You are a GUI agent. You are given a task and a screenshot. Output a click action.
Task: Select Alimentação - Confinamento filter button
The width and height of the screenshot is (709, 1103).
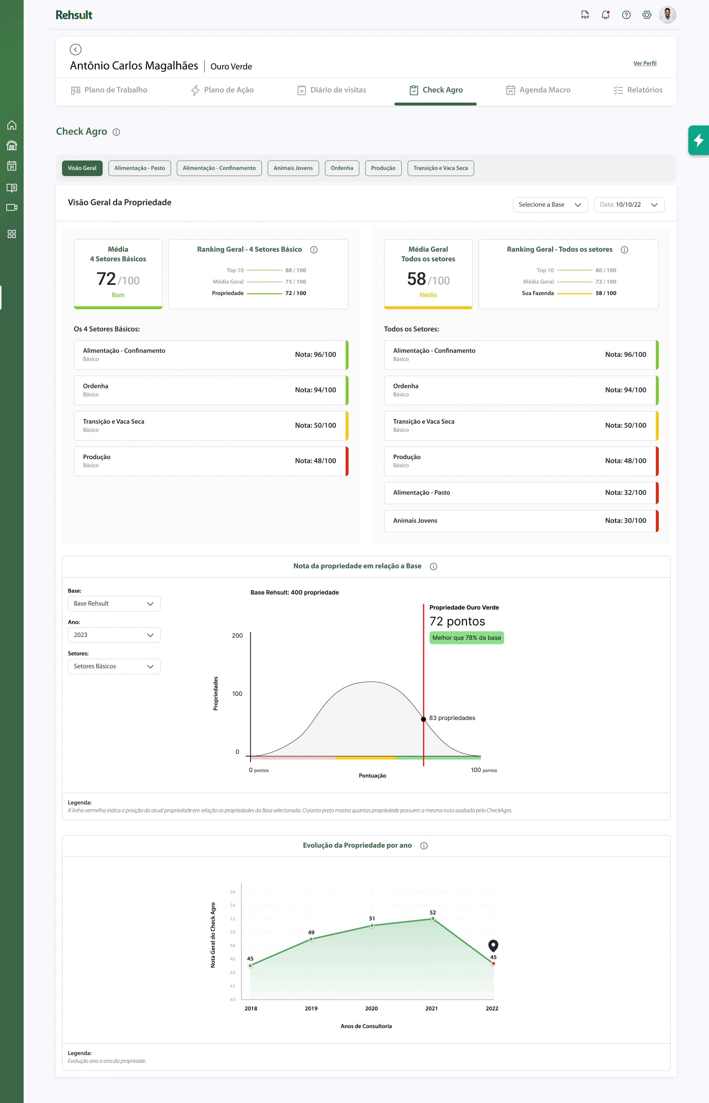[219, 168]
